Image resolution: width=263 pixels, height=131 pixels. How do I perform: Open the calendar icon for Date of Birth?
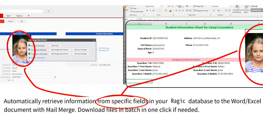[55, 77]
